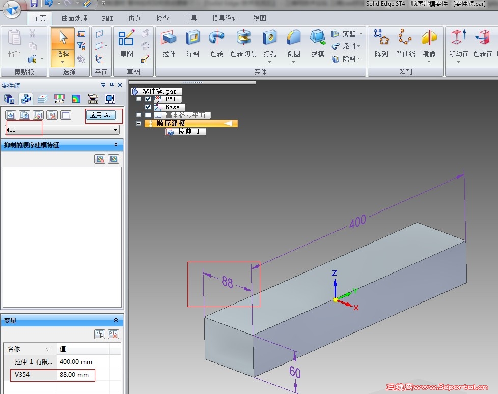Viewport: 498px width, 394px height.
Task: Click the delete family member icon
Action: click(x=52, y=115)
